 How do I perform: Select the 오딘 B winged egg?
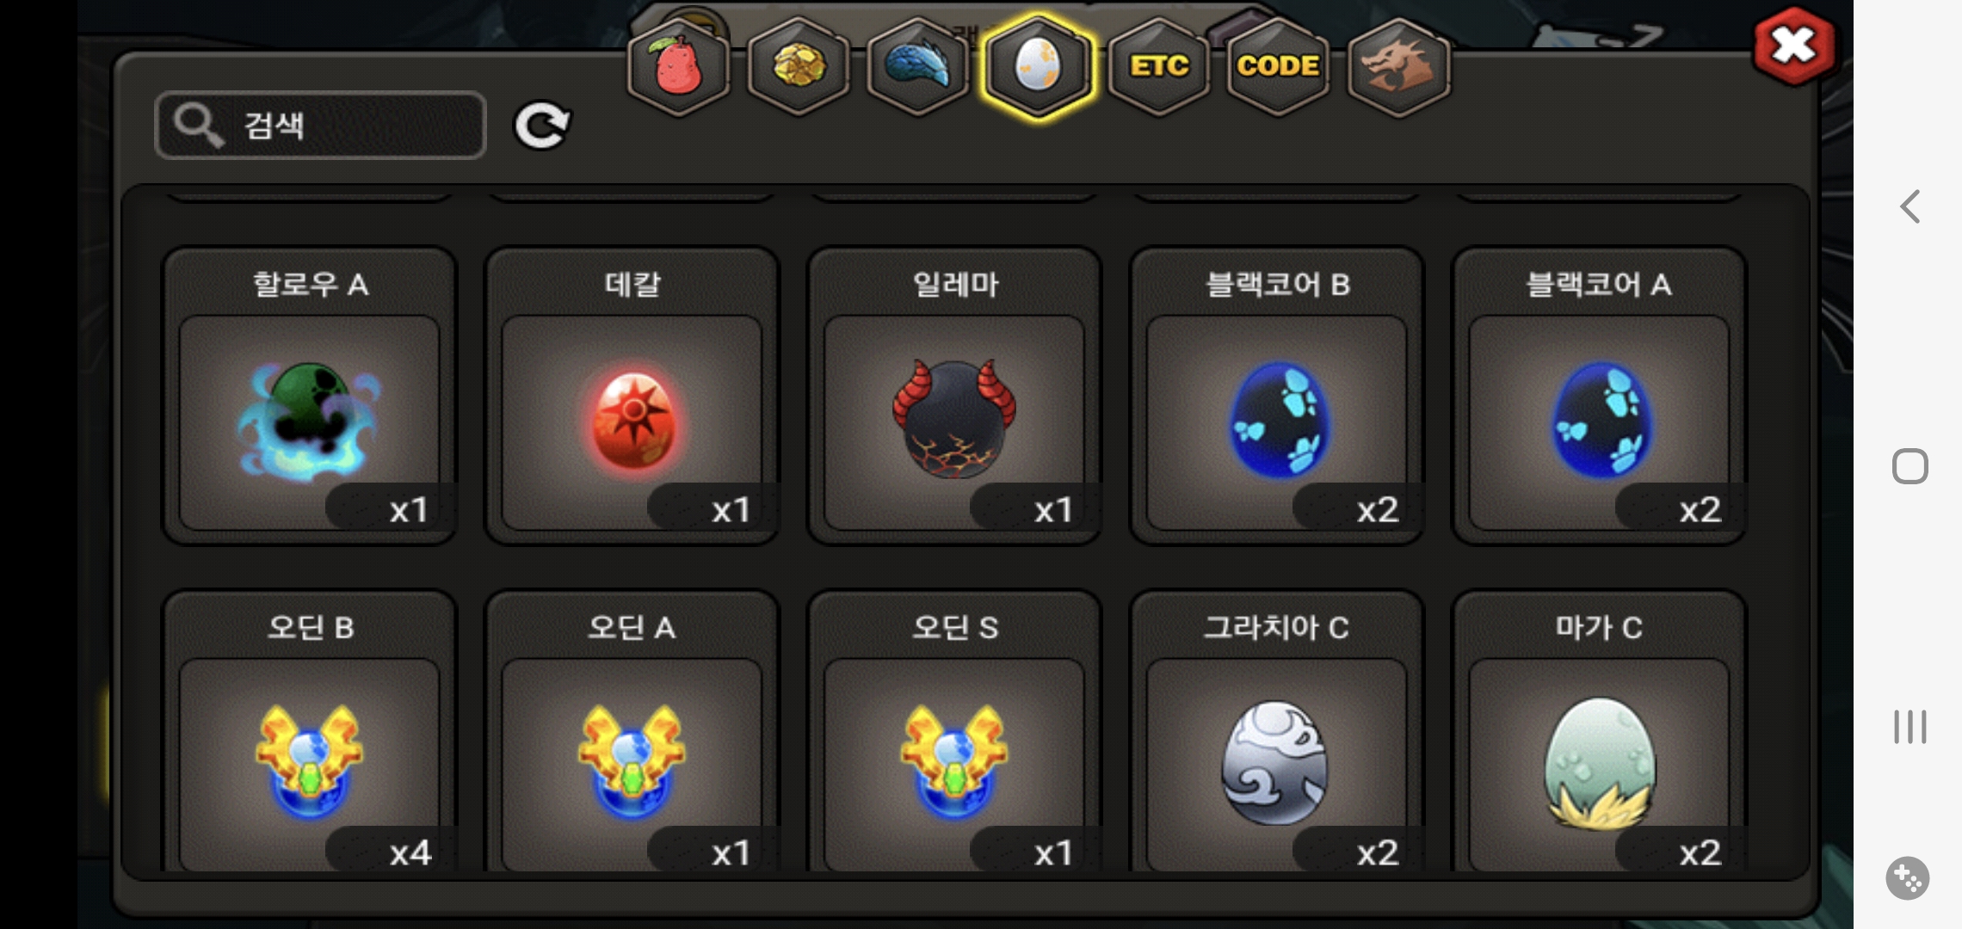coord(310,731)
